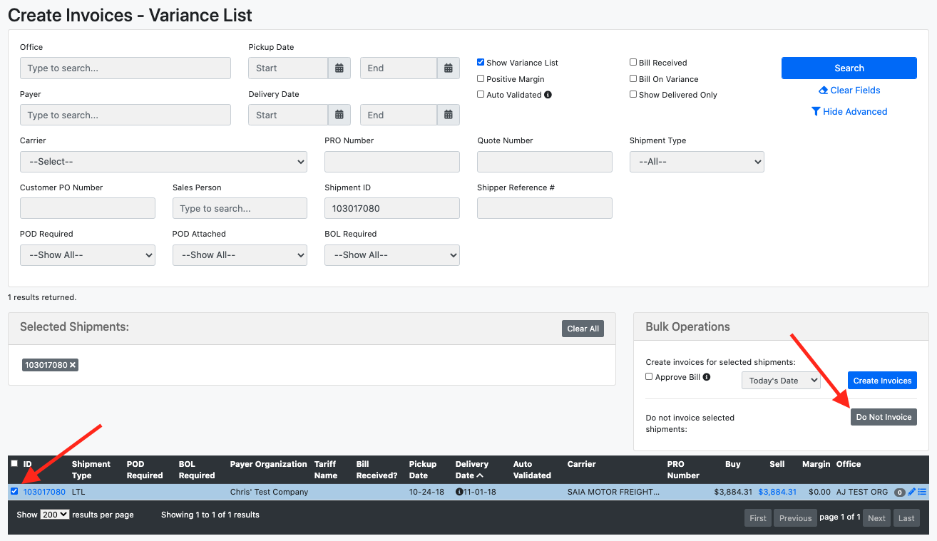Image resolution: width=937 pixels, height=541 pixels.
Task: Uncheck the shipment row checkbox
Action: (14, 492)
